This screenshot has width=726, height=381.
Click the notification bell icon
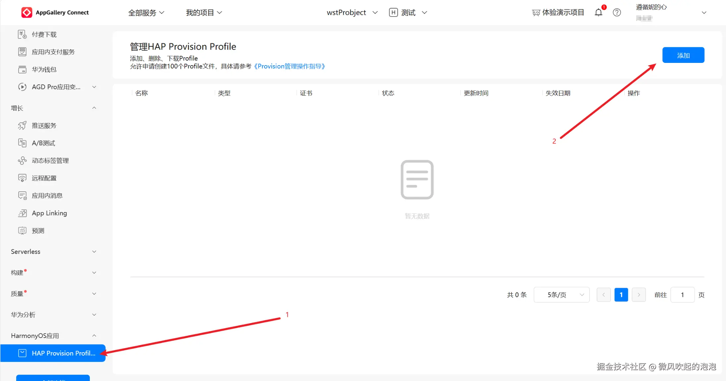(598, 13)
